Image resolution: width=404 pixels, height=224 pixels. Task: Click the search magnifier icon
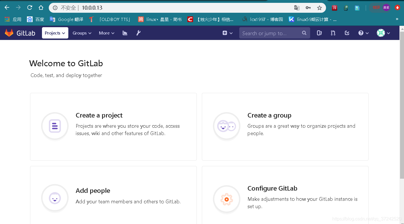pos(304,33)
